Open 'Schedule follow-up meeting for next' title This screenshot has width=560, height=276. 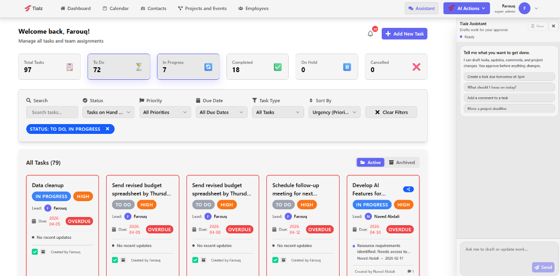coord(296,190)
